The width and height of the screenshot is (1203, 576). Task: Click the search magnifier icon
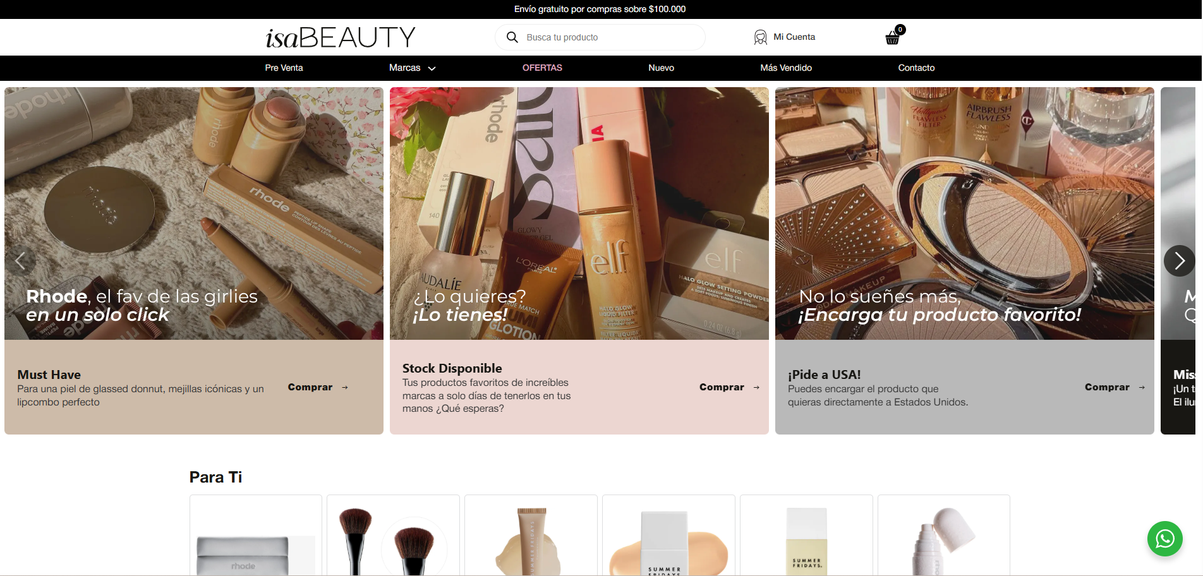(x=512, y=37)
